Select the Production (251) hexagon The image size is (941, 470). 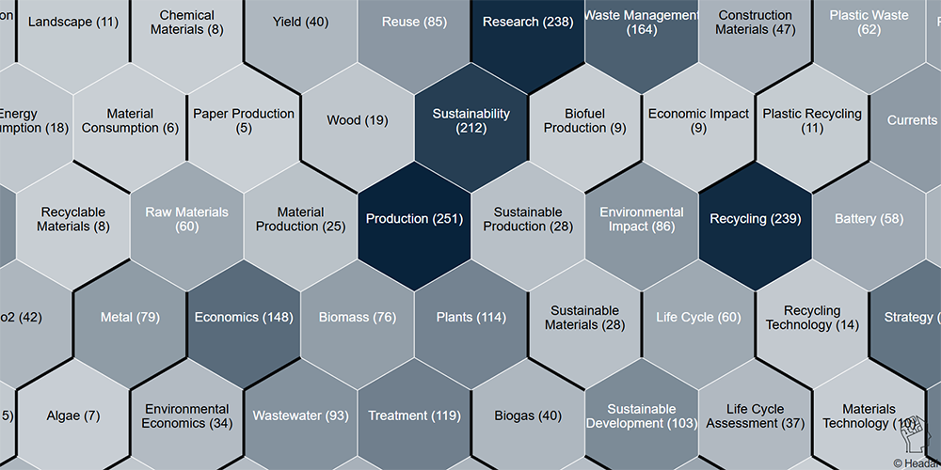pos(414,219)
